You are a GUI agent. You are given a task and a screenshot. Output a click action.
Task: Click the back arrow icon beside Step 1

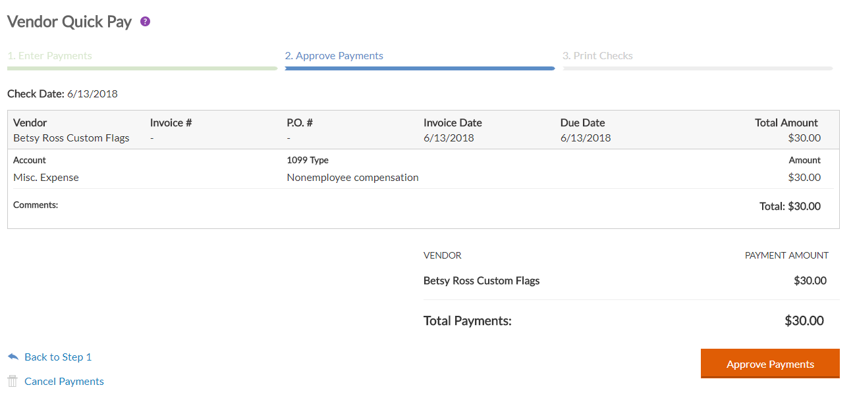click(x=13, y=357)
